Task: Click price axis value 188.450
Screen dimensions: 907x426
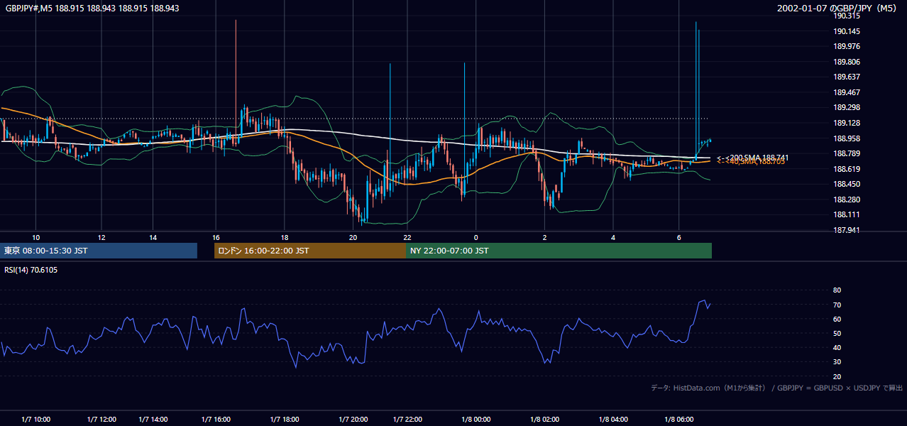Action: pos(847,184)
